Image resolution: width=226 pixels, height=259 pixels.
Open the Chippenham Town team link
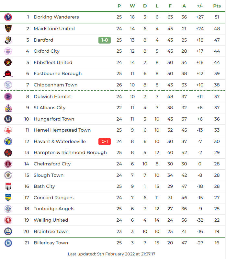[55, 85]
